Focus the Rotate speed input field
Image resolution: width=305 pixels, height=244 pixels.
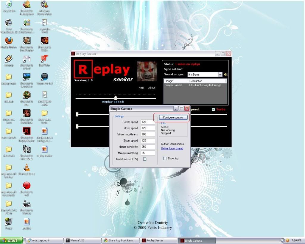[148, 122]
